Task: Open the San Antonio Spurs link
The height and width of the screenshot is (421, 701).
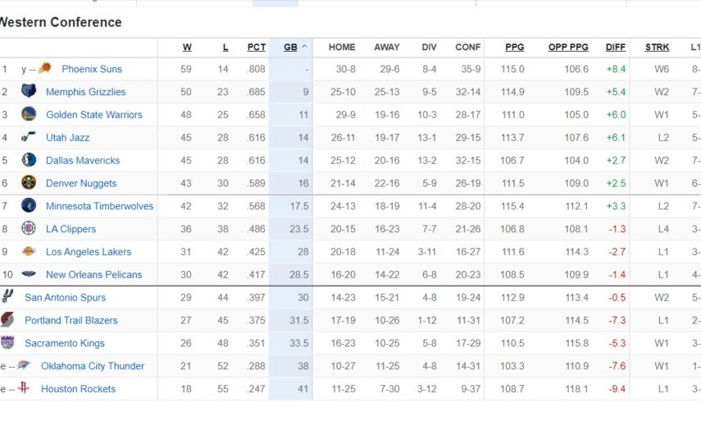Action: [65, 298]
